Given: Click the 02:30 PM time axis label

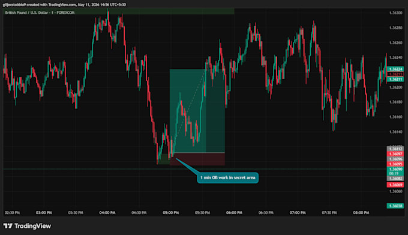Looking at the screenshot, I should [x=12, y=213].
